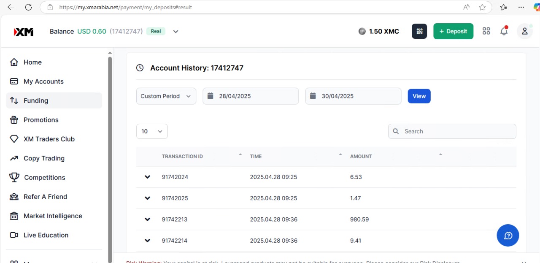Open the QR code scanner icon
The image size is (540, 263).
click(419, 31)
